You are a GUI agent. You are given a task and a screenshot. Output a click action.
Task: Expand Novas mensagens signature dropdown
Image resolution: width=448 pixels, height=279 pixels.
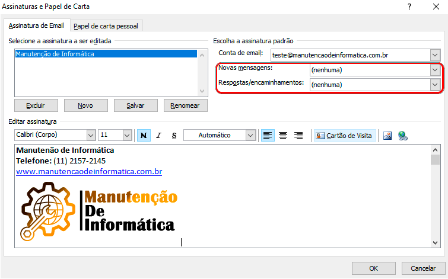click(x=435, y=70)
